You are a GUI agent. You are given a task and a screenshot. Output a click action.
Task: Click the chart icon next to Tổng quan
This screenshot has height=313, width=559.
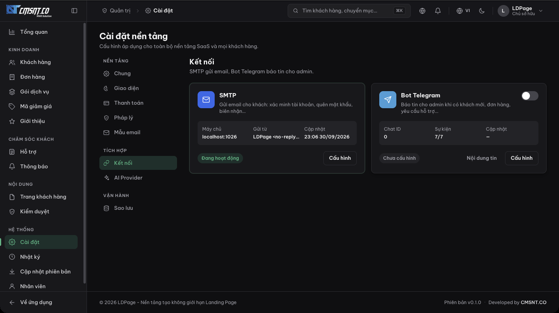click(12, 32)
